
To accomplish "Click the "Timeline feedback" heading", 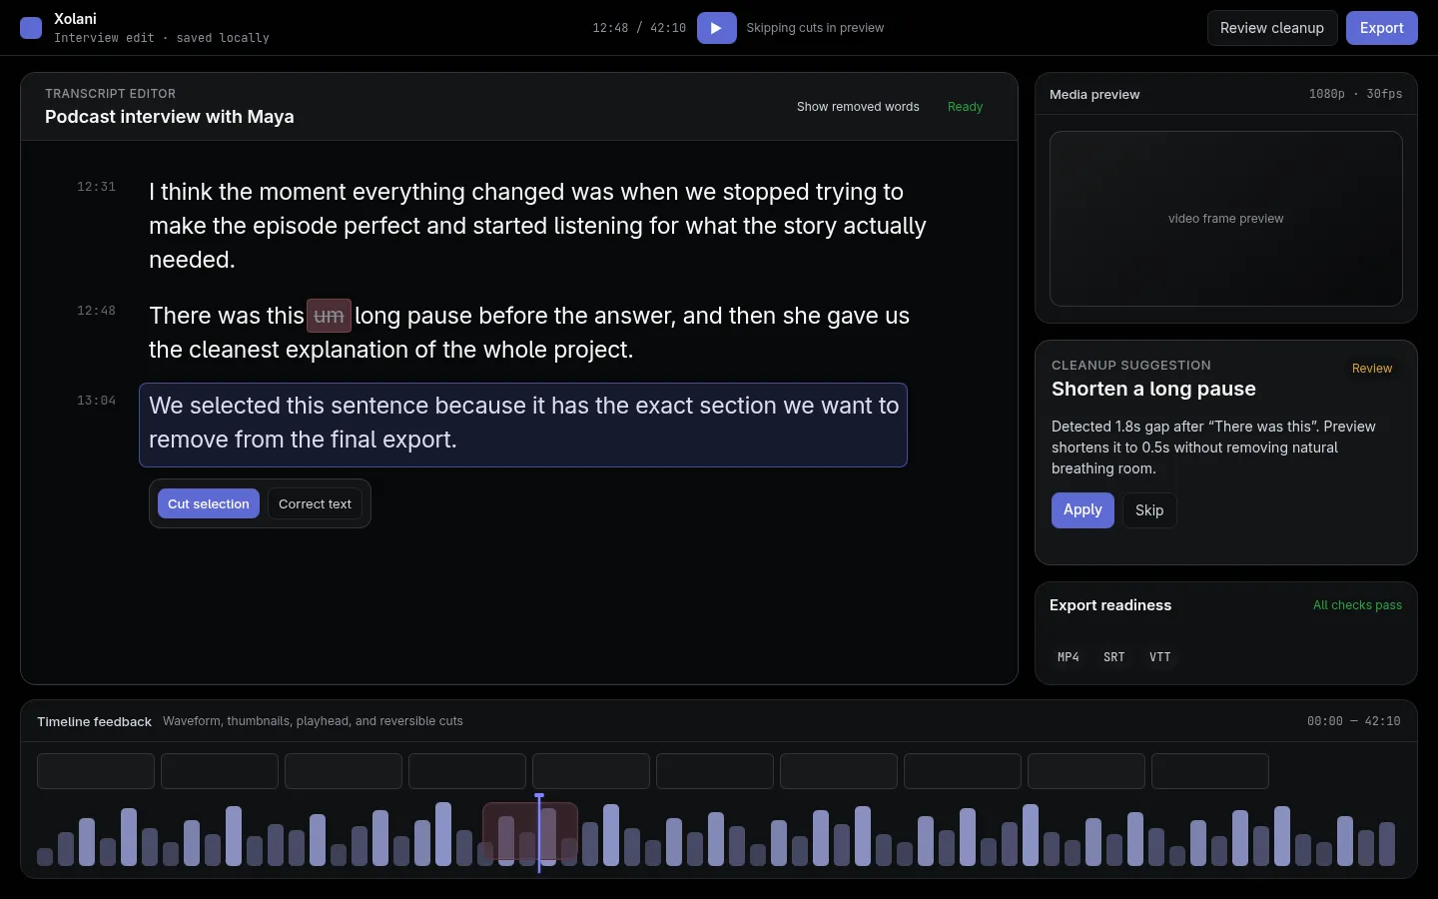I will (94, 721).
